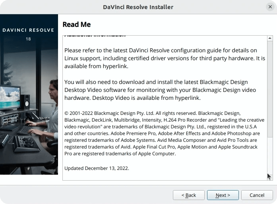Go back with the Back button
This screenshot has width=277, height=204.
coord(189,195)
